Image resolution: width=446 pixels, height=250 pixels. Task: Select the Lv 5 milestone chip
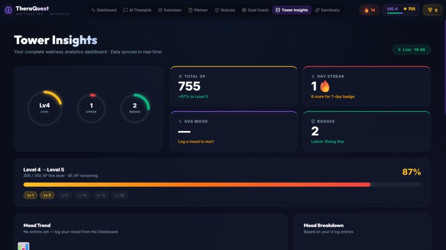(x=64, y=195)
